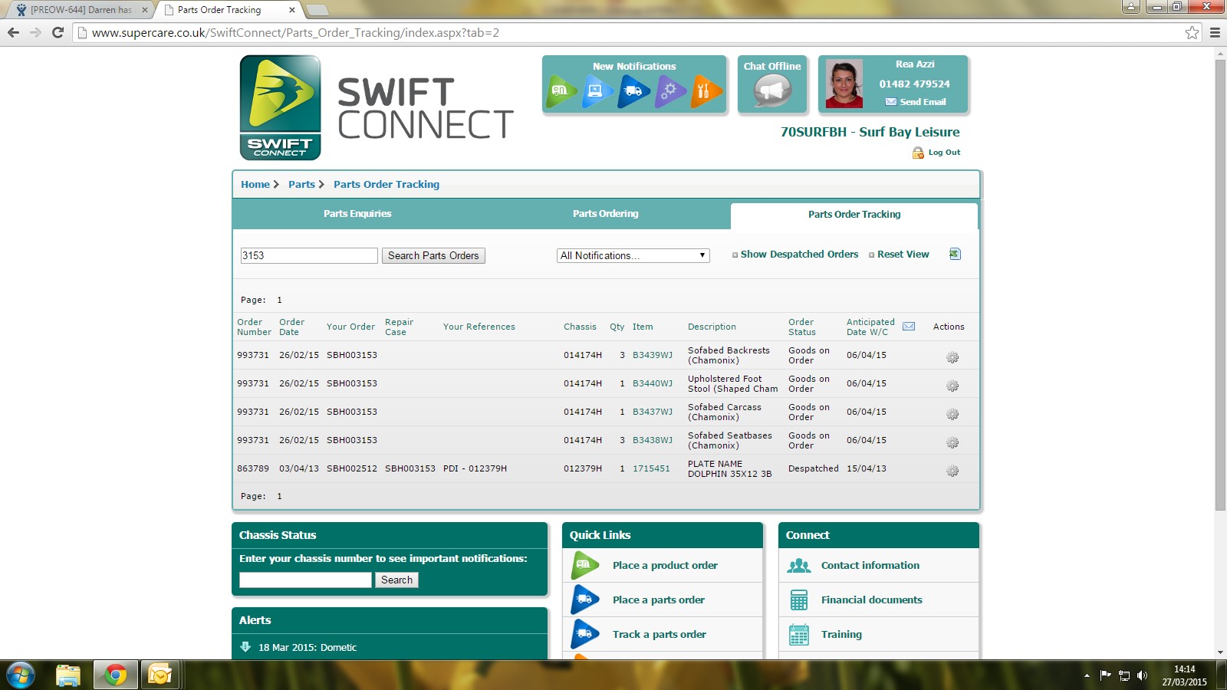Screen dimensions: 1227x690
Task: Click the green caravan notification icon
Action: click(x=562, y=92)
